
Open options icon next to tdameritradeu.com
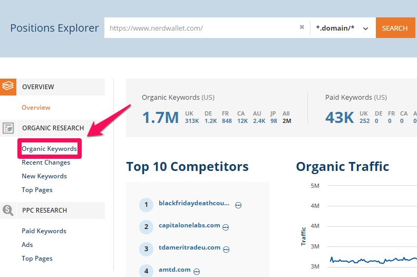pos(226,249)
